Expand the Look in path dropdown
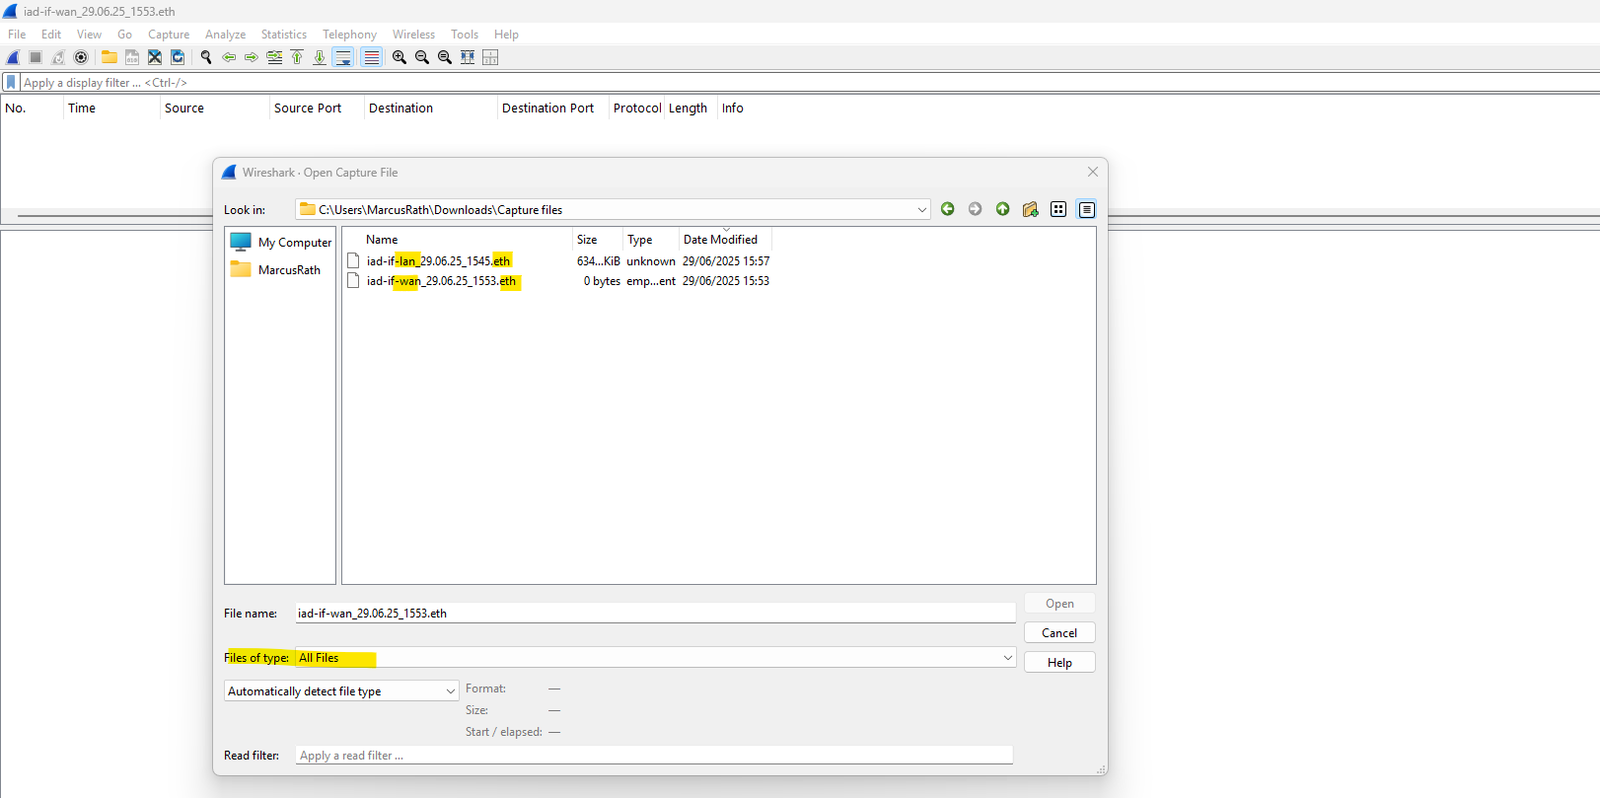 tap(921, 210)
